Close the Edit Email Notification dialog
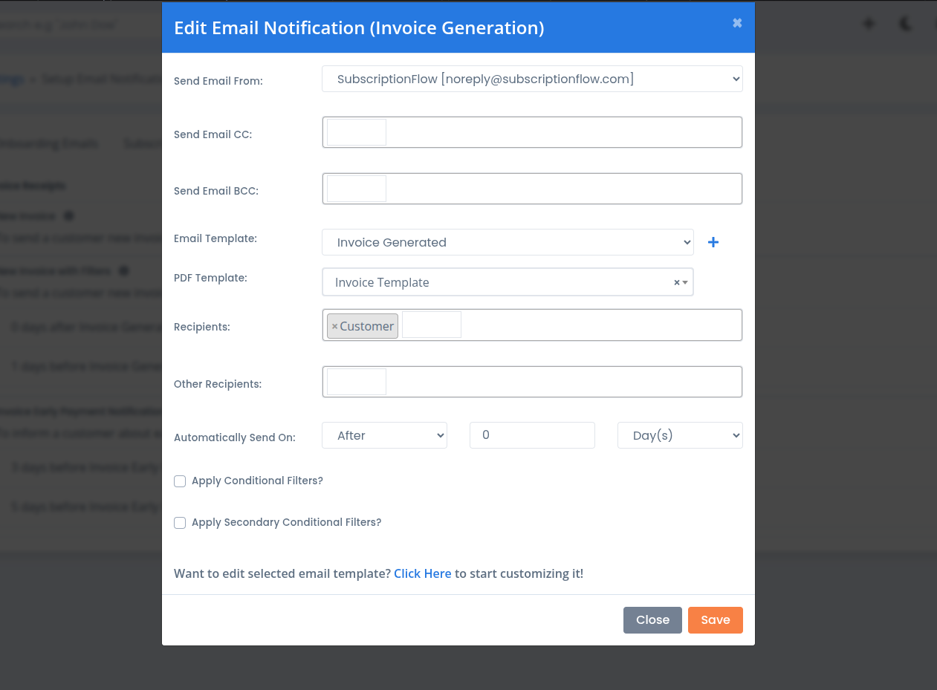 coord(736,22)
